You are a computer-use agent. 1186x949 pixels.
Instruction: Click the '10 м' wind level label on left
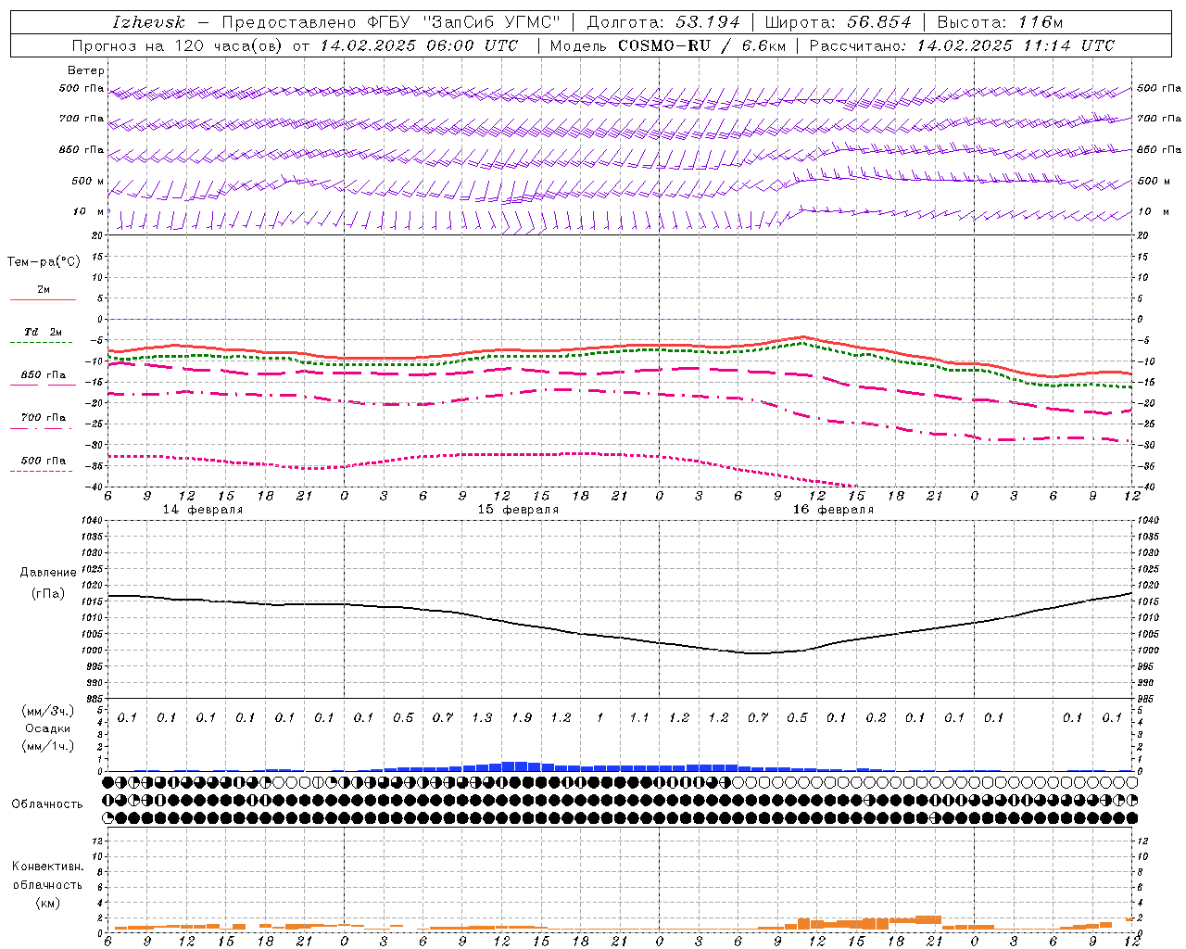[x=88, y=211]
